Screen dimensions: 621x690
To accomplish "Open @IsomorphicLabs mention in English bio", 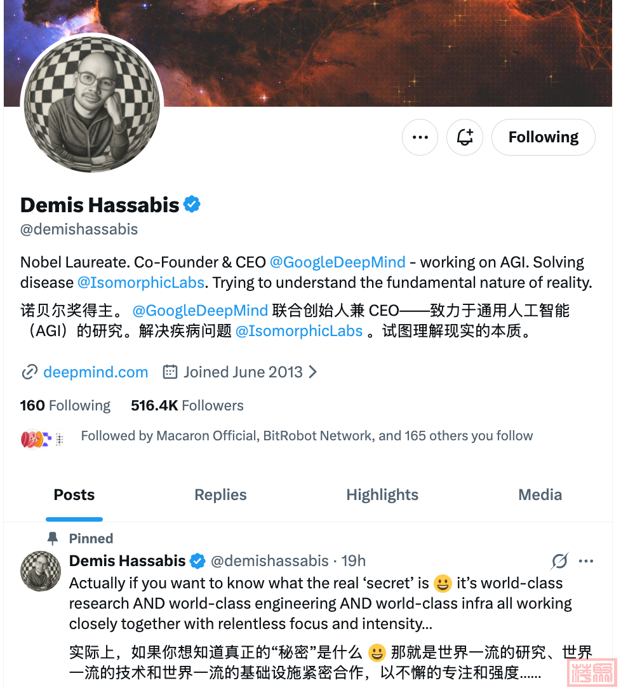I will pos(141,283).
